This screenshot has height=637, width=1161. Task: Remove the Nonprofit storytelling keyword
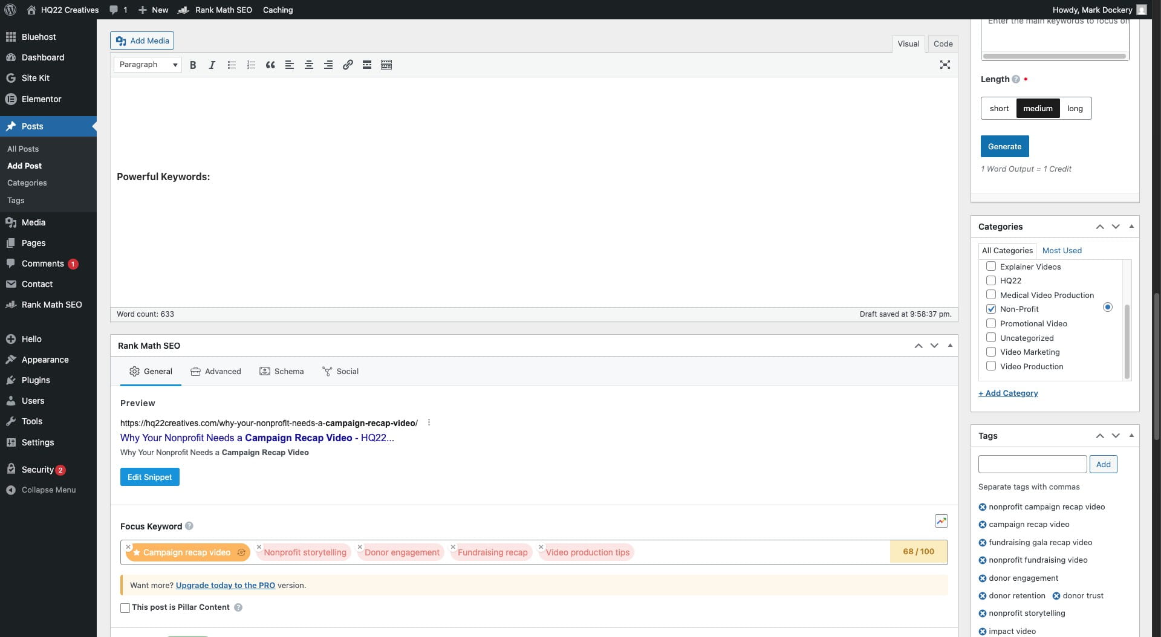259,547
